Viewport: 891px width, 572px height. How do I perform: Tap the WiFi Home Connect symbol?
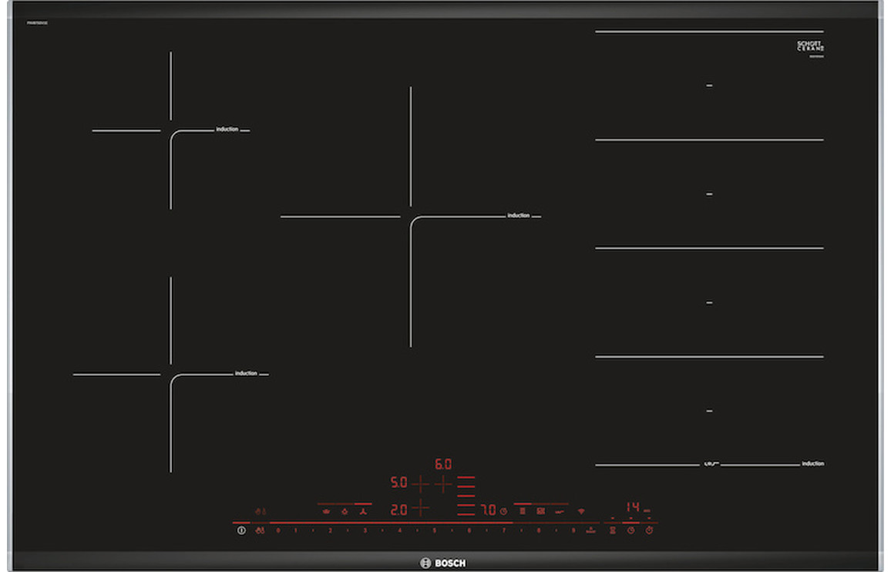coord(581,511)
